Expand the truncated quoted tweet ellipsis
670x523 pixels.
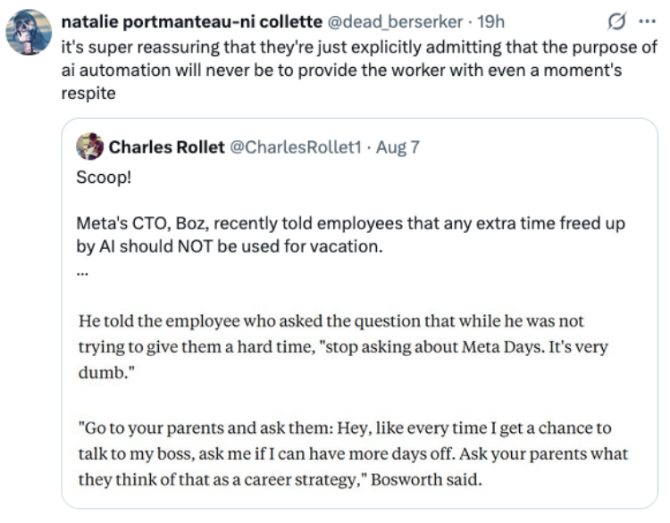point(82,273)
